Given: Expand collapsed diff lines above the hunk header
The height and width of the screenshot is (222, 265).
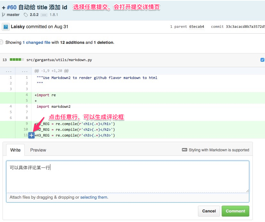Looking at the screenshot, I should pos(9,71).
